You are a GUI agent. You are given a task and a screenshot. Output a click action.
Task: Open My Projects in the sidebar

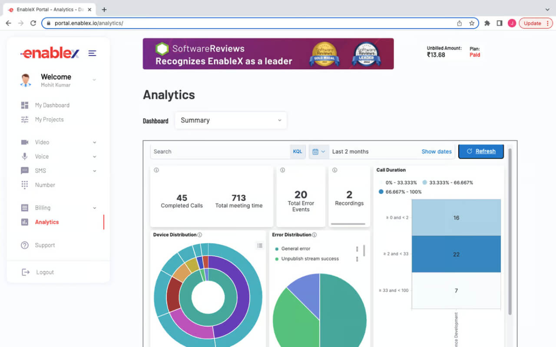[x=49, y=120]
